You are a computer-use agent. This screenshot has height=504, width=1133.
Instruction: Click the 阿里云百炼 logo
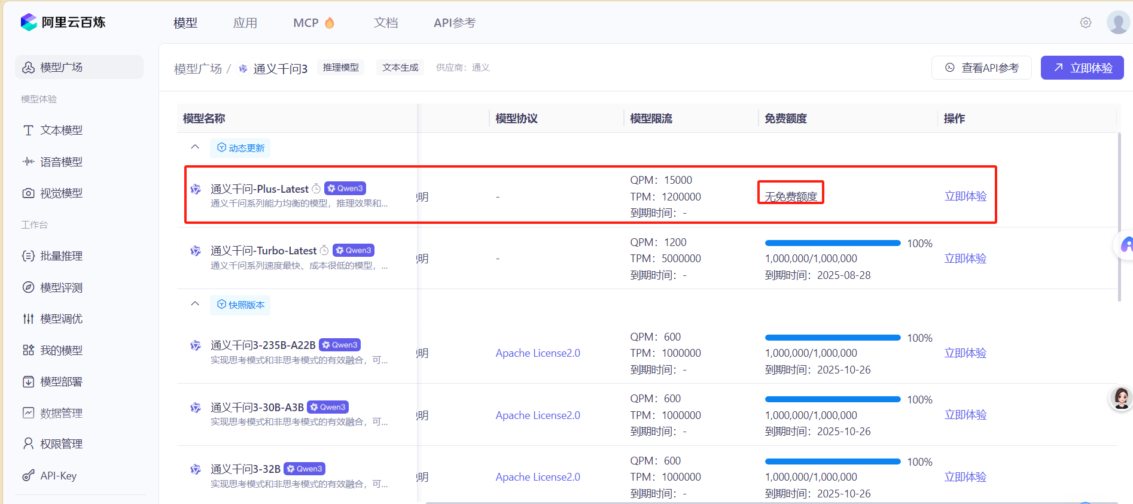(63, 22)
